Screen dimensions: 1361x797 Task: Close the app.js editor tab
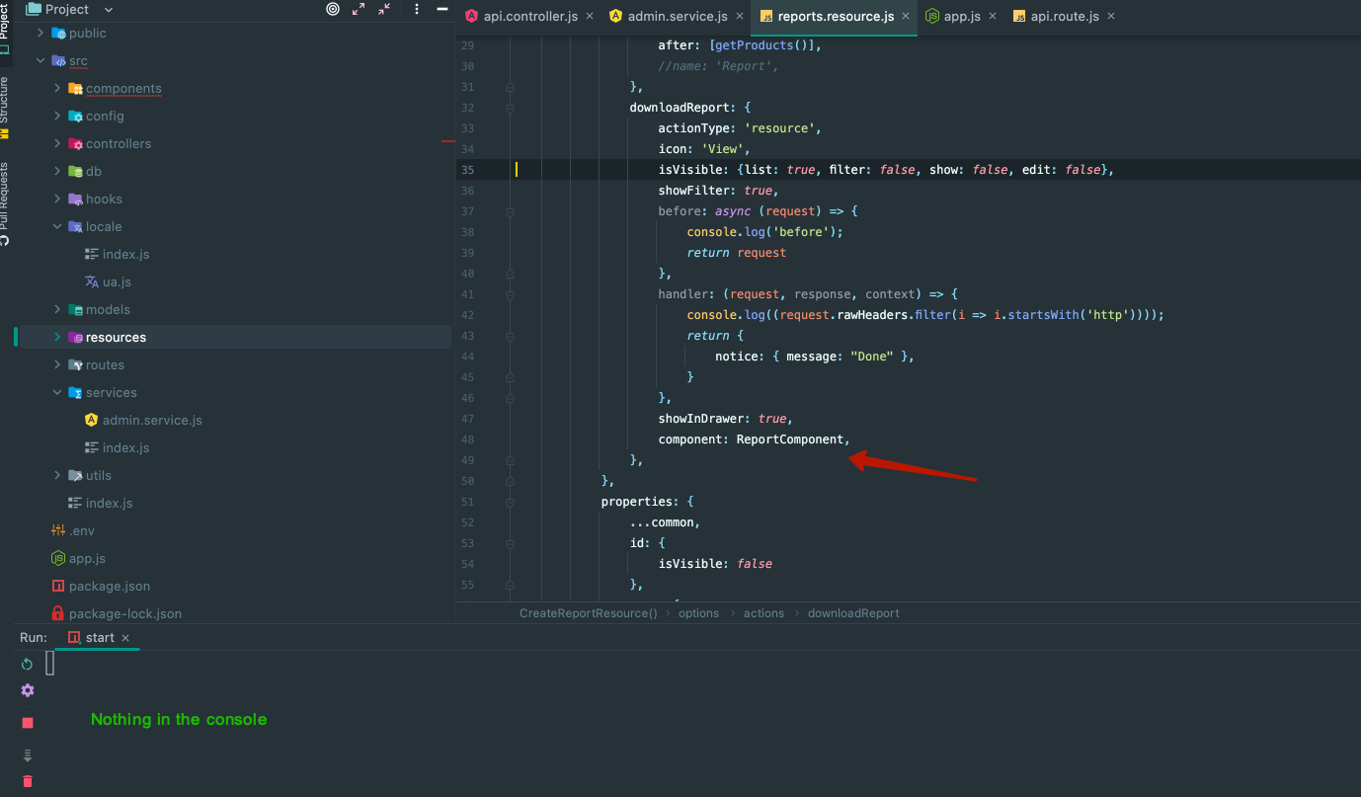993,16
